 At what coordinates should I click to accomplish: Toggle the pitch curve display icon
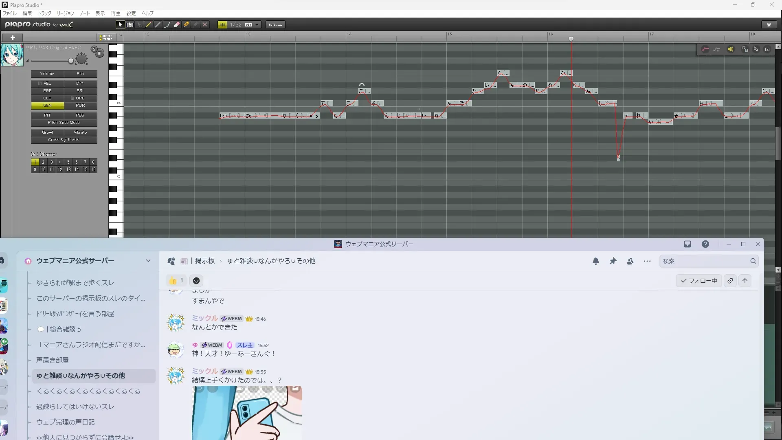point(705,49)
